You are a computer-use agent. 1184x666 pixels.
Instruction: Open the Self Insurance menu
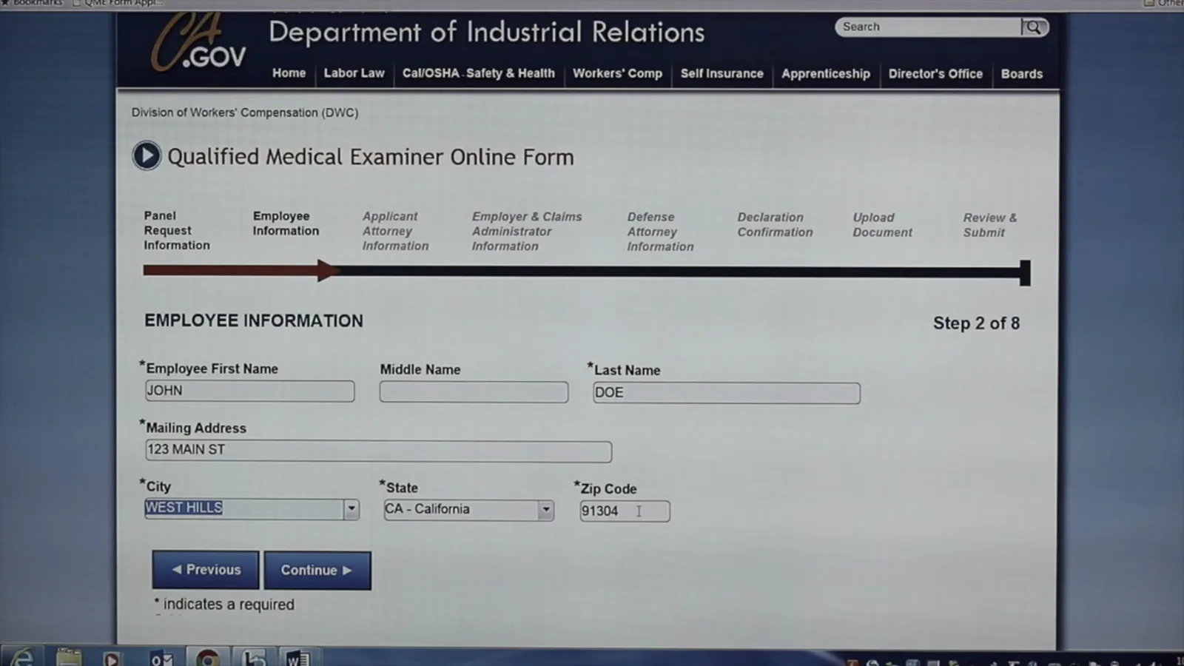721,73
